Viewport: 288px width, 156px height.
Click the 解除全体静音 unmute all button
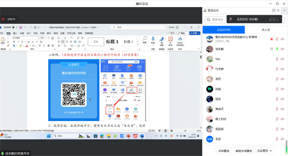pos(244,151)
